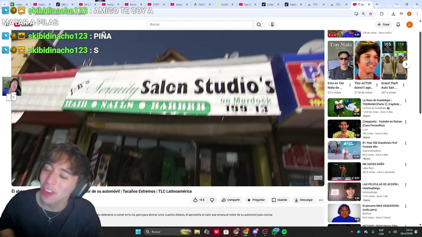Click the YouTube page vertical scrollbar
This screenshot has height=237, width=422.
(x=420, y=72)
